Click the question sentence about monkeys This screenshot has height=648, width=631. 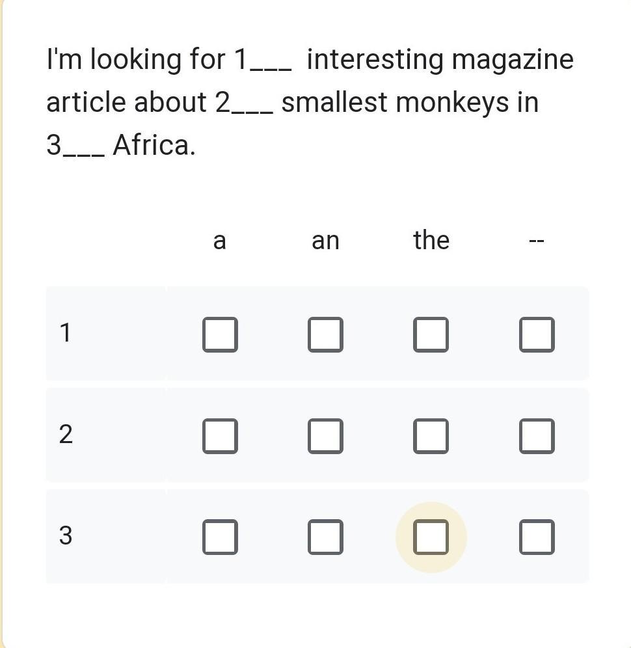click(310, 101)
